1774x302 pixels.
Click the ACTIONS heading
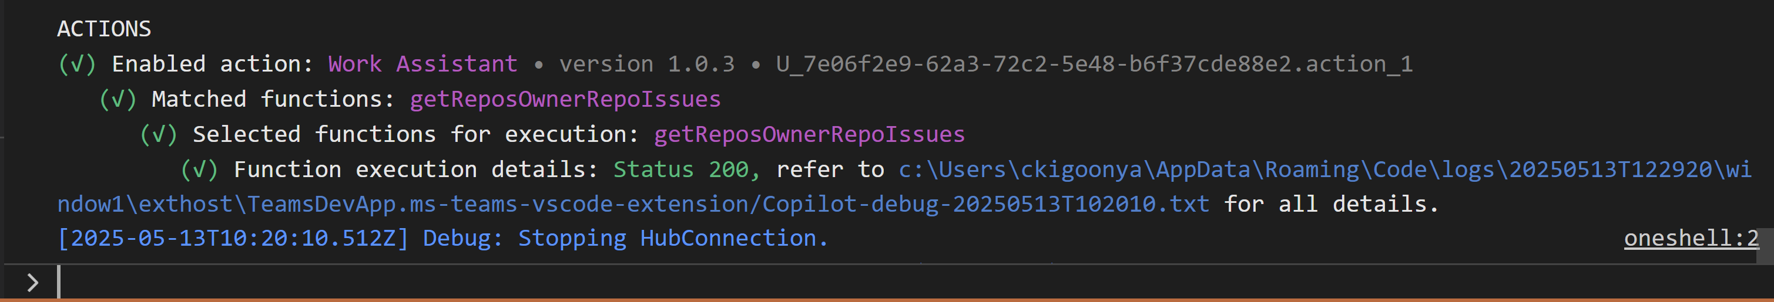coord(104,29)
